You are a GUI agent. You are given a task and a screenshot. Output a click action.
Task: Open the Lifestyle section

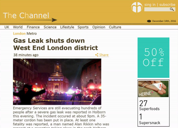[67, 27]
